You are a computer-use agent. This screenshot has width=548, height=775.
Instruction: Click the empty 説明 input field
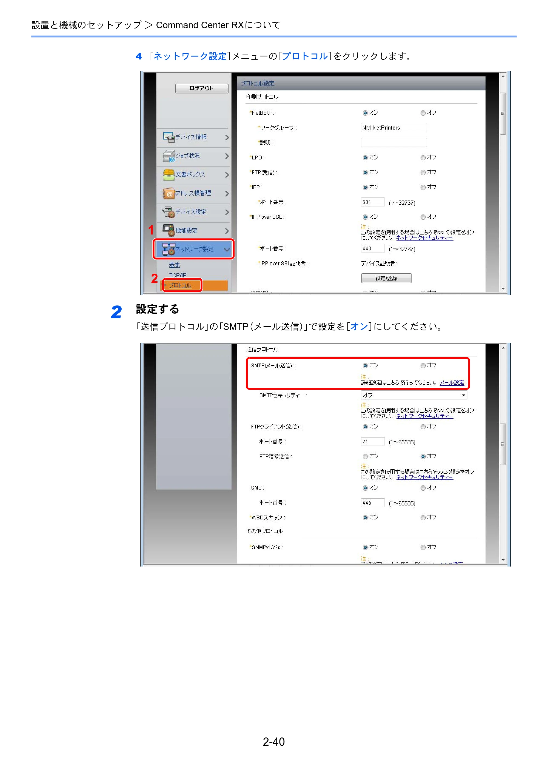(x=394, y=142)
